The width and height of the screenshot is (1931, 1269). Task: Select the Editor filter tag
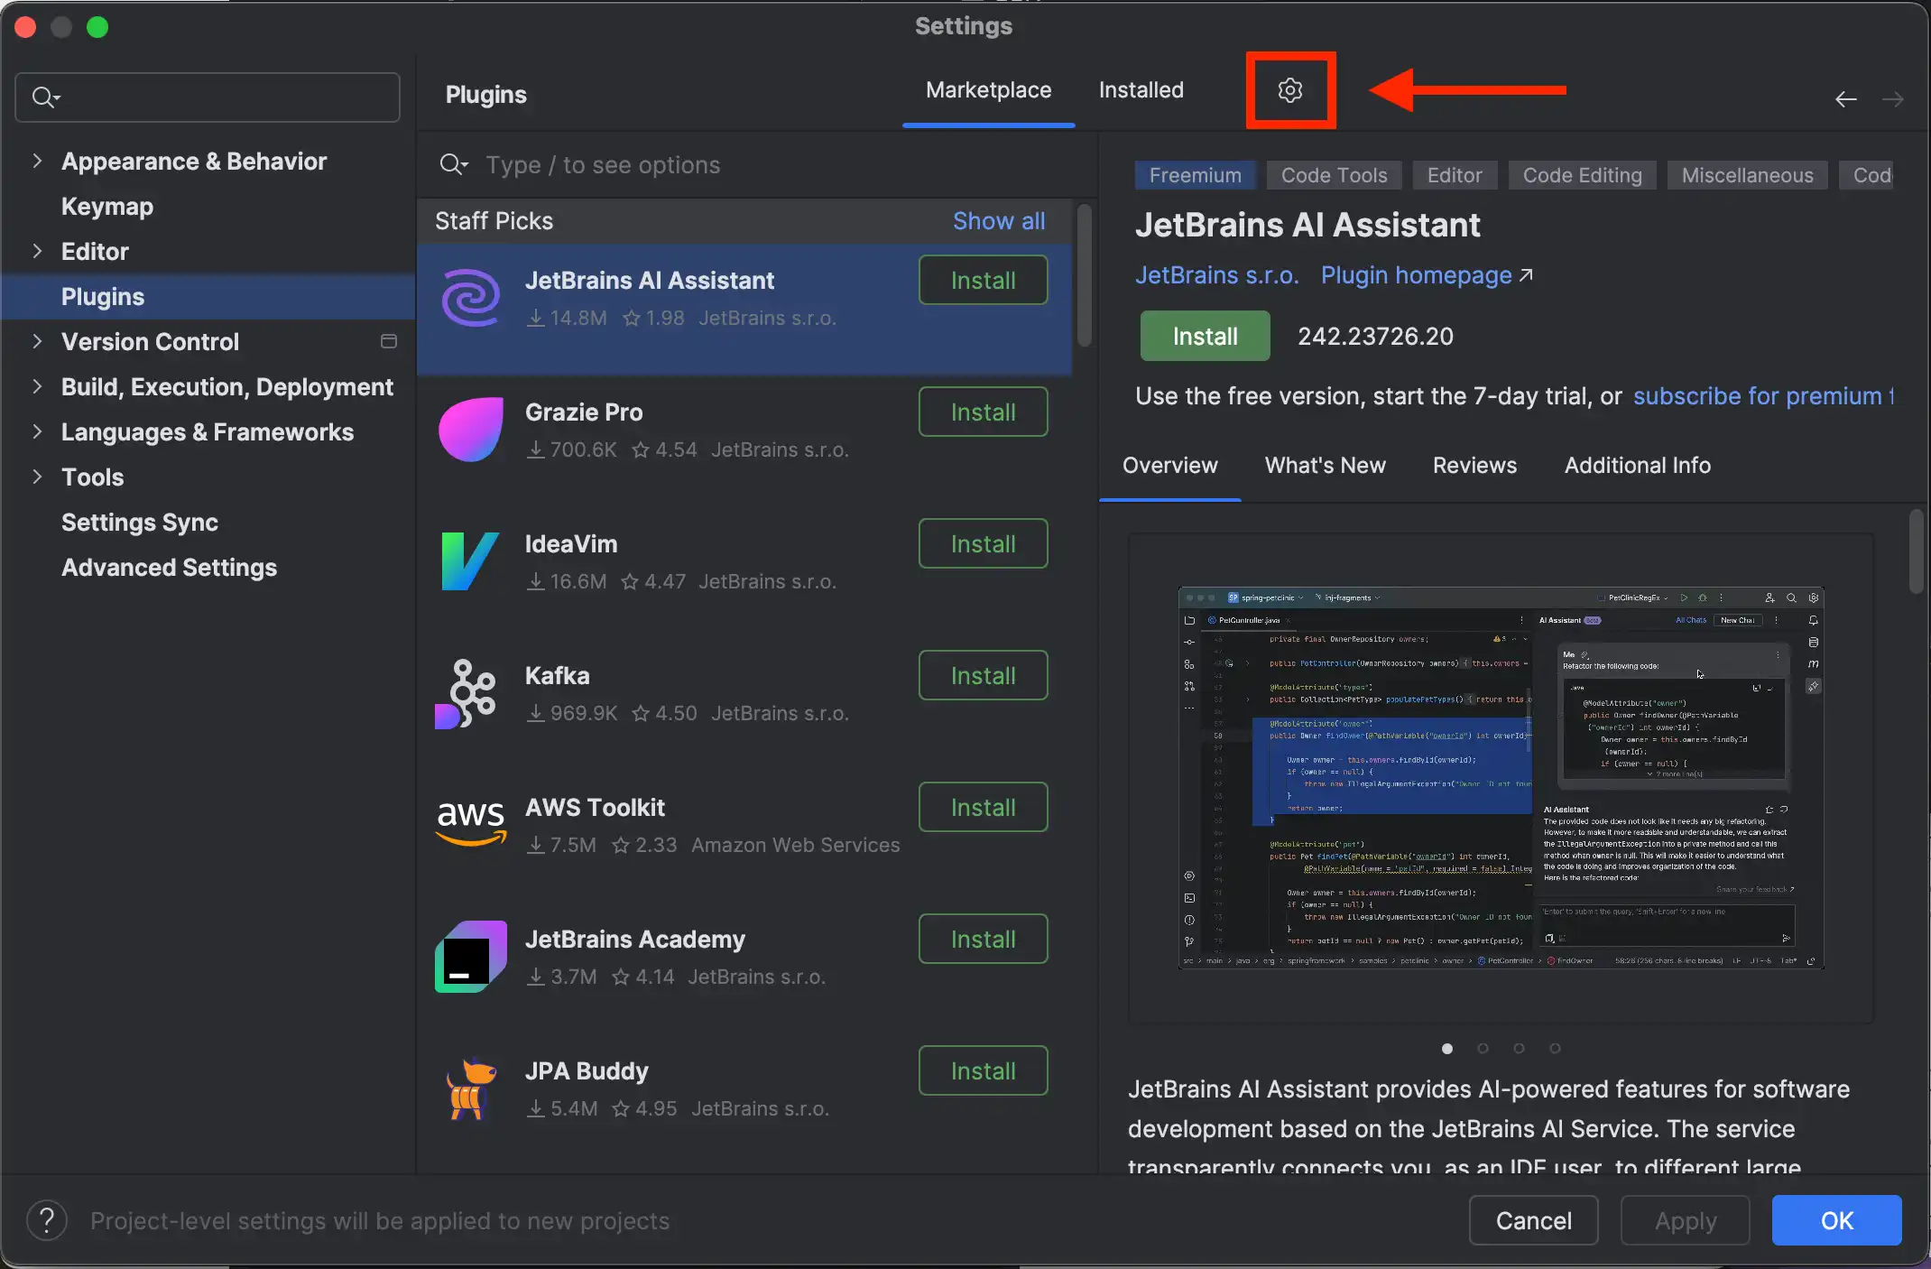pos(1455,174)
